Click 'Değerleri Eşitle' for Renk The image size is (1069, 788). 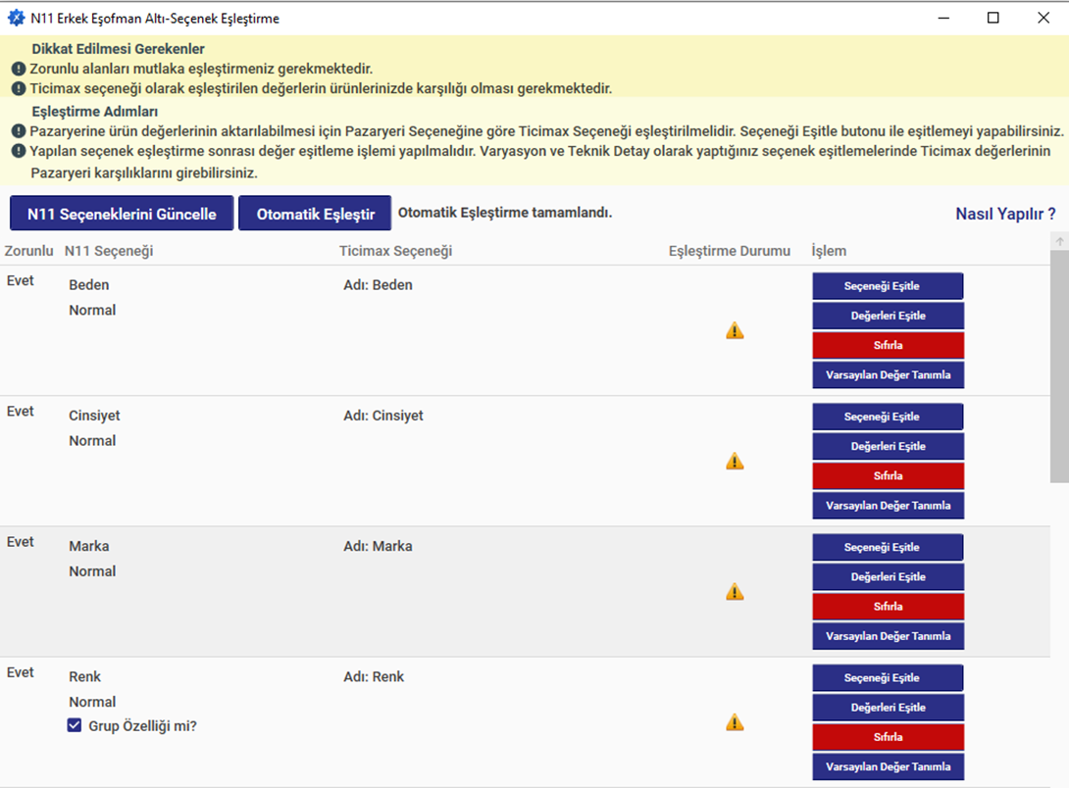pyautogui.click(x=888, y=708)
